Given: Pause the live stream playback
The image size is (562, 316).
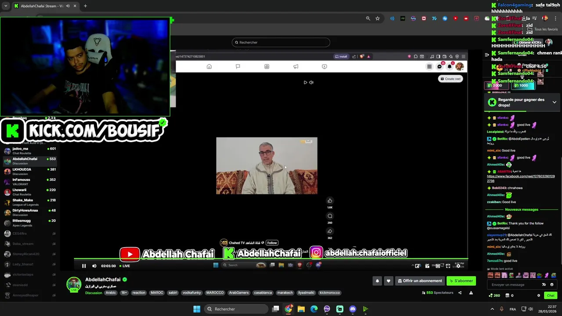Looking at the screenshot, I should (x=84, y=266).
